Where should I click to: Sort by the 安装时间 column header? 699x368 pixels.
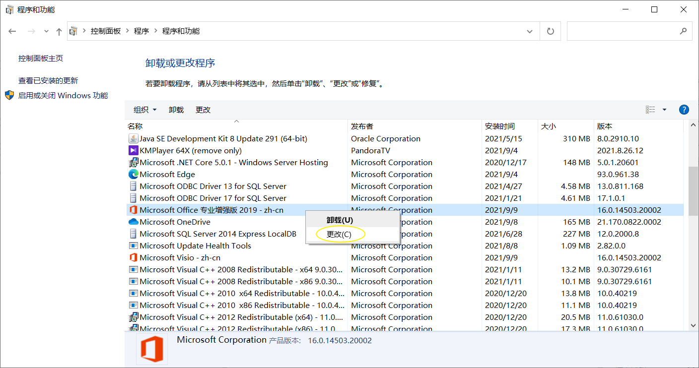point(510,126)
